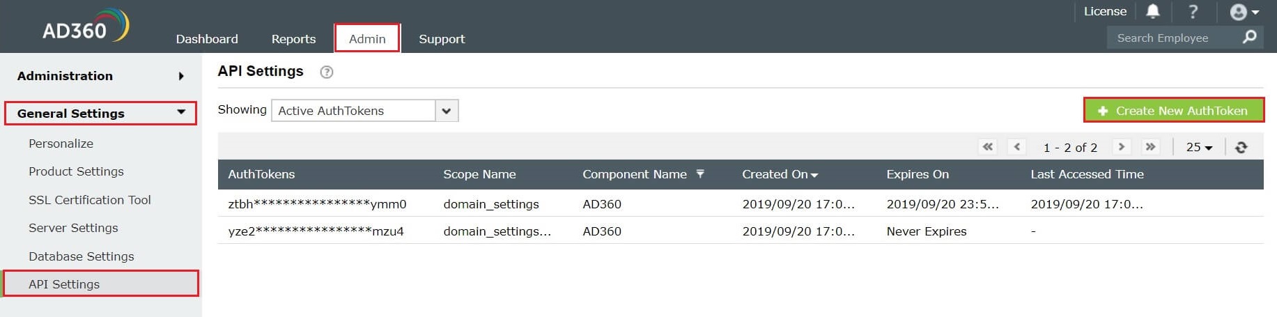Click the search magnifier icon
Viewport: 1277px width, 317px height.
[1250, 37]
